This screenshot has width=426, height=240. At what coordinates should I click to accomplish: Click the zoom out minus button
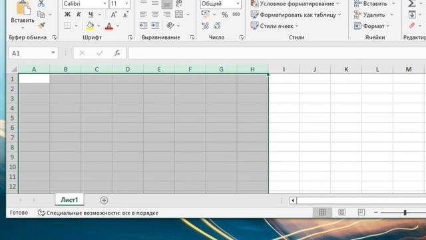pyautogui.click(x=375, y=212)
